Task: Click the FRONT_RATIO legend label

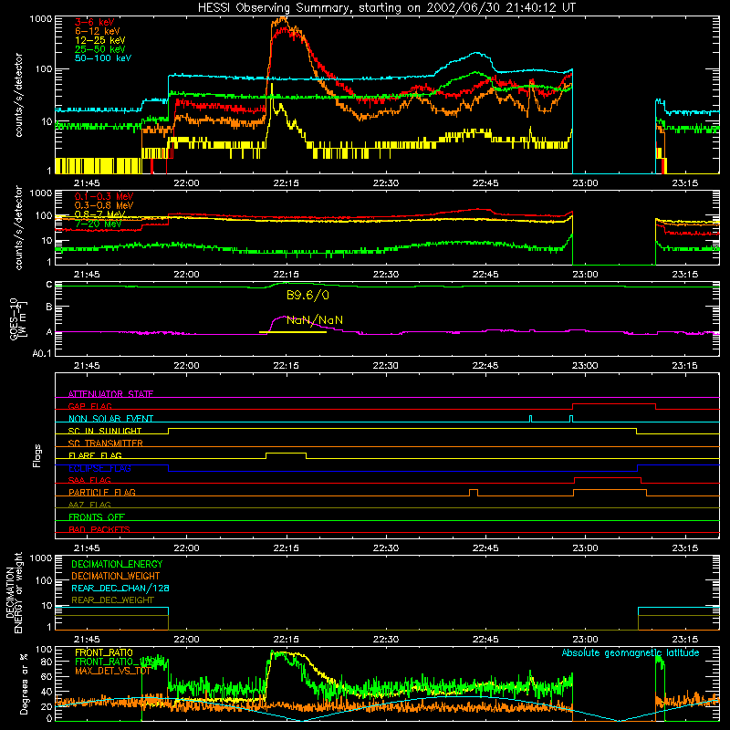Action: [x=104, y=652]
